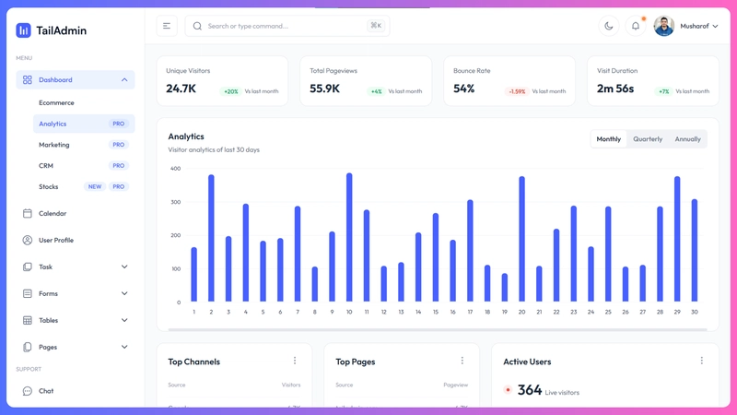Switch chart to the Quarterly tab
The image size is (737, 415).
coord(648,139)
